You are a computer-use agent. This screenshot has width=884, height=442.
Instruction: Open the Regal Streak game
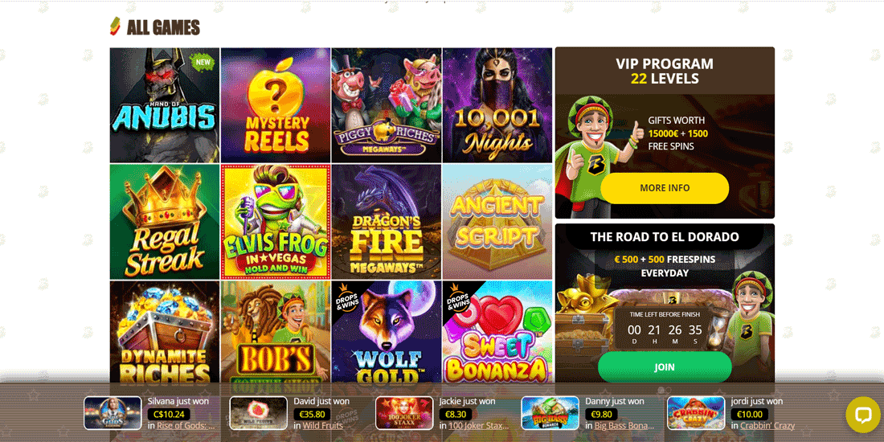point(165,222)
